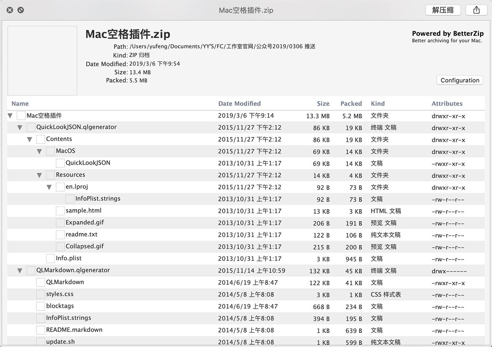Click the icon beside Expanded.gif
The height and width of the screenshot is (347, 492).
coord(60,223)
